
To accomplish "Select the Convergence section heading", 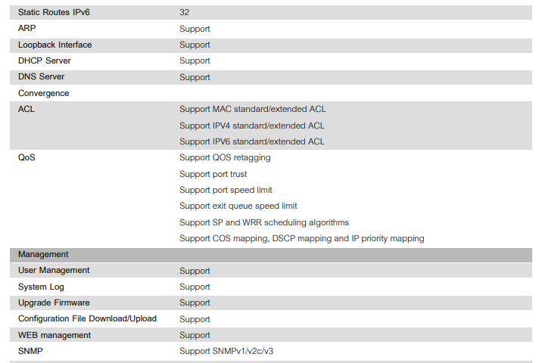I will [43, 93].
